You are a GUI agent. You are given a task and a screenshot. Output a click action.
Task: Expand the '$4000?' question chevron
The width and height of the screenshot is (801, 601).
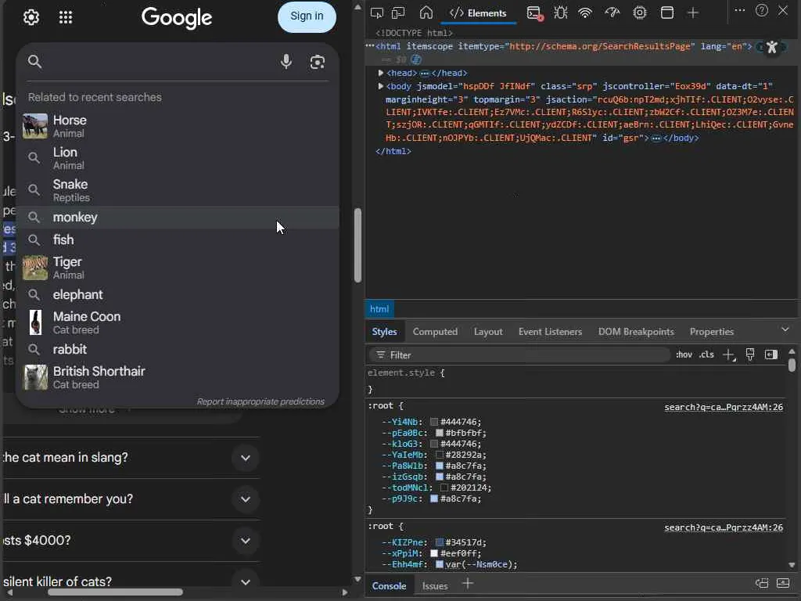point(245,541)
